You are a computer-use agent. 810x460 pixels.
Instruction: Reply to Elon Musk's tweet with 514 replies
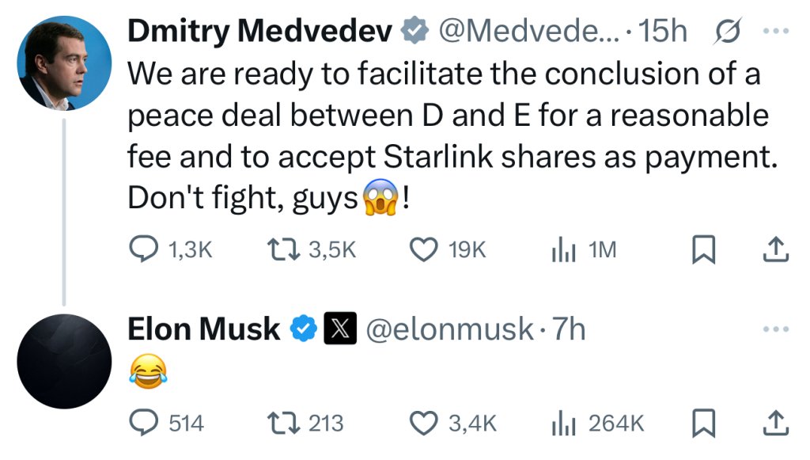pos(143,424)
